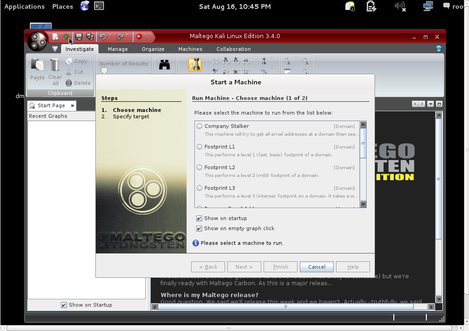Undo the last action
Viewport: 469px width, 331px height.
point(103,37)
